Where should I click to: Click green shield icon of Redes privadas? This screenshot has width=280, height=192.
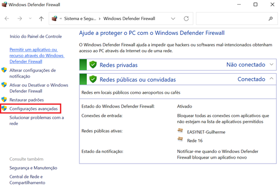pos(93,65)
